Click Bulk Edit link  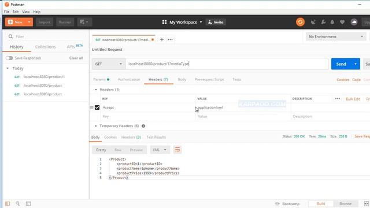pos(353,99)
